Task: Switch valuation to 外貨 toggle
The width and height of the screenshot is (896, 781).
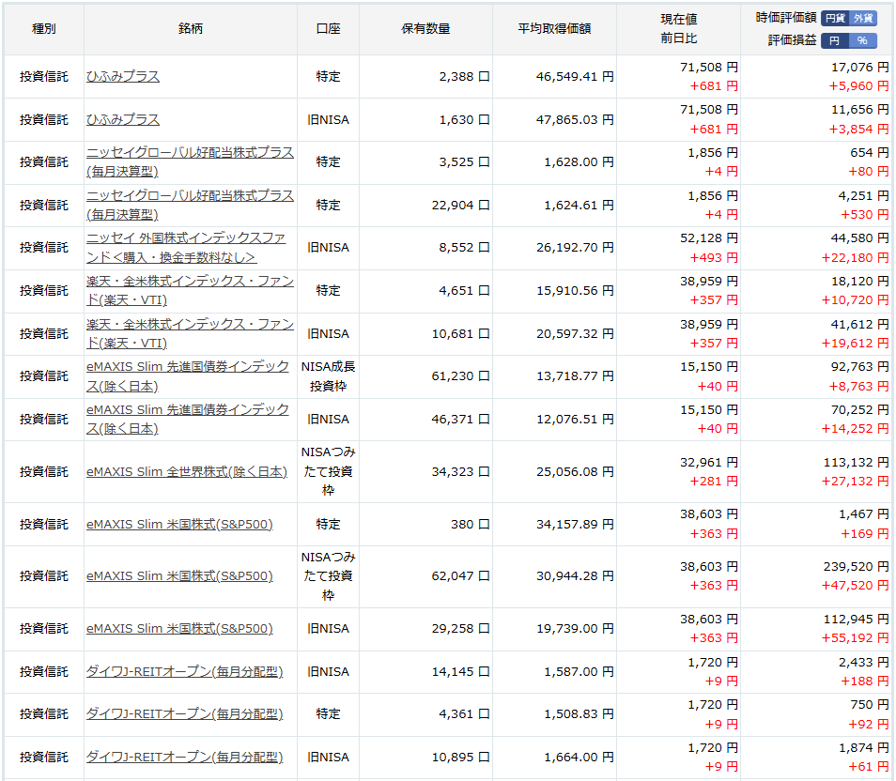Action: pos(863,18)
